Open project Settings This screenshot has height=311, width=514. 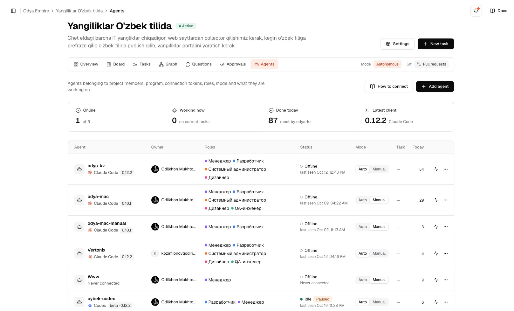pyautogui.click(x=397, y=44)
